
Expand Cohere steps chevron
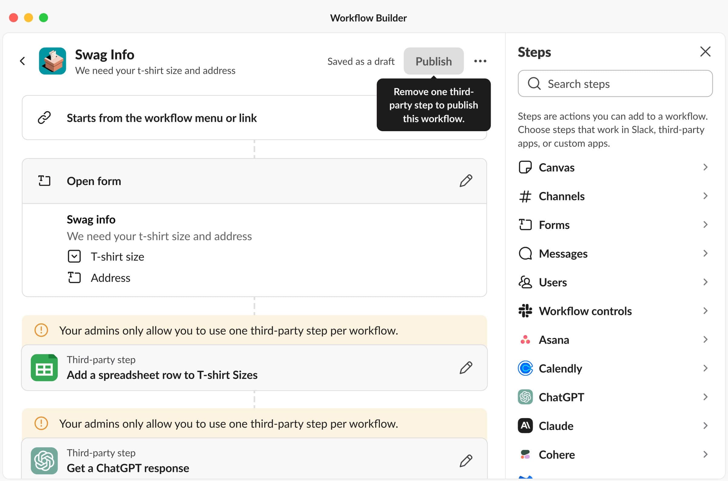705,455
